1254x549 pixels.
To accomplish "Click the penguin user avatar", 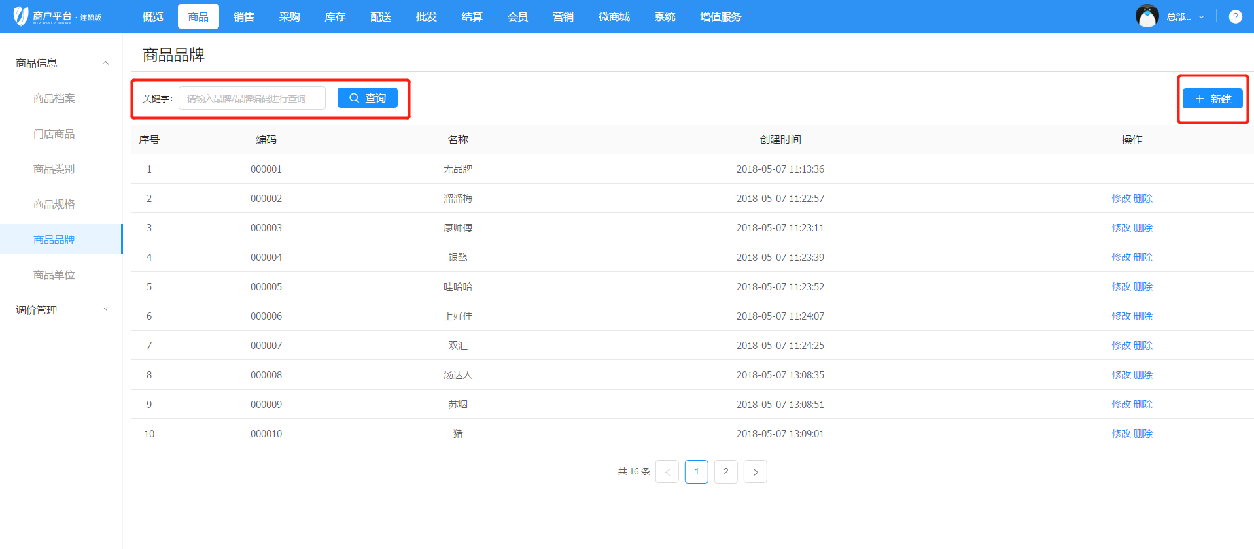I will [x=1147, y=16].
